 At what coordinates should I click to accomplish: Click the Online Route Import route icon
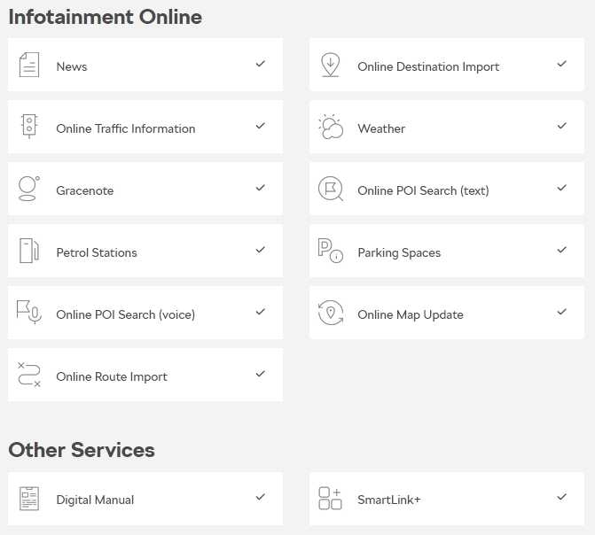tap(29, 375)
